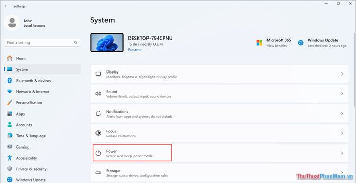Click the Storage drive icon
This screenshot has height=183, width=356.
click(98, 173)
